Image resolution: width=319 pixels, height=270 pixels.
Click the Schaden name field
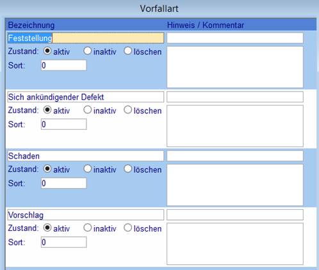[86, 156]
